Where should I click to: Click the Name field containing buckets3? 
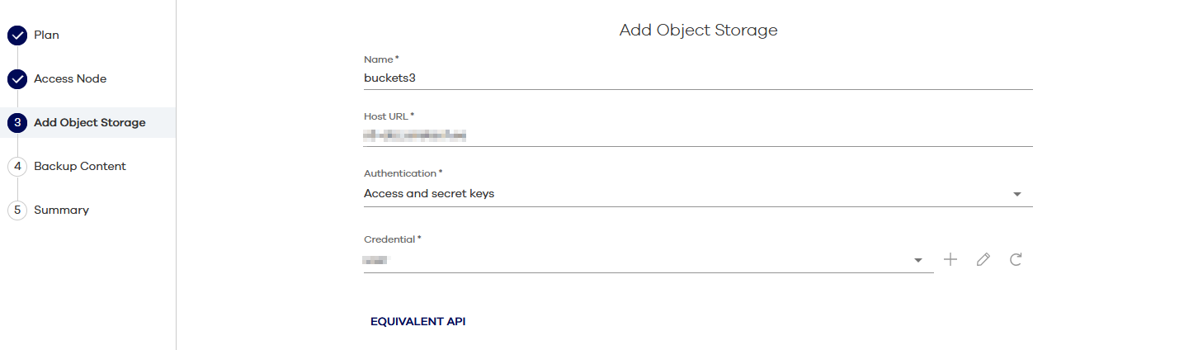697,78
